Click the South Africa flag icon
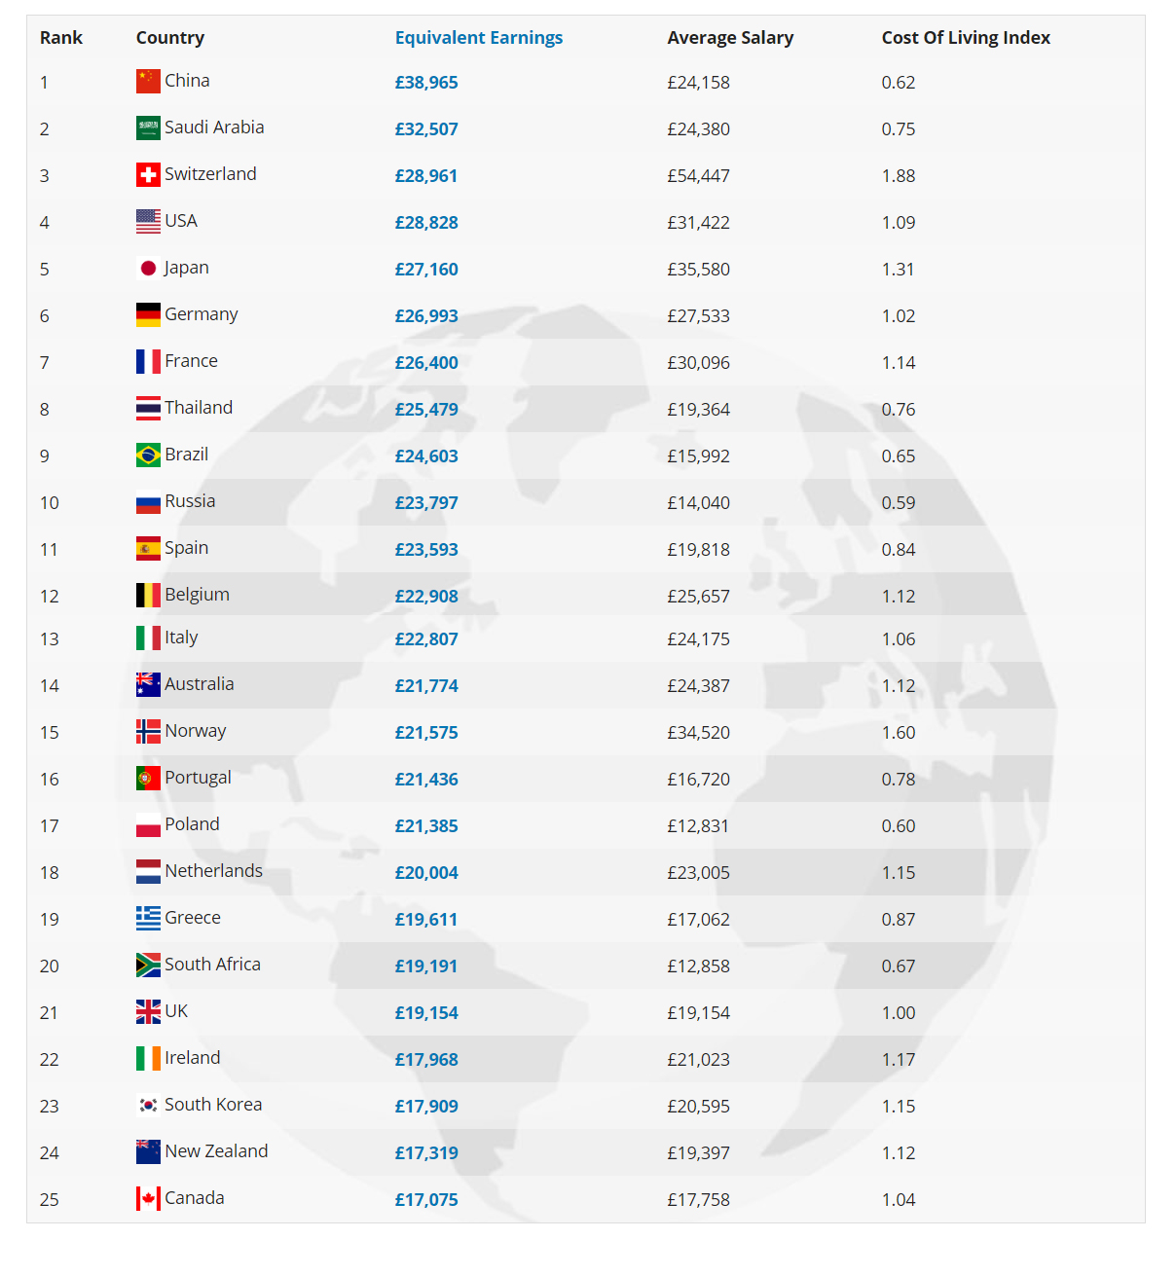Screen dimensions: 1176x1276 pyautogui.click(x=148, y=966)
